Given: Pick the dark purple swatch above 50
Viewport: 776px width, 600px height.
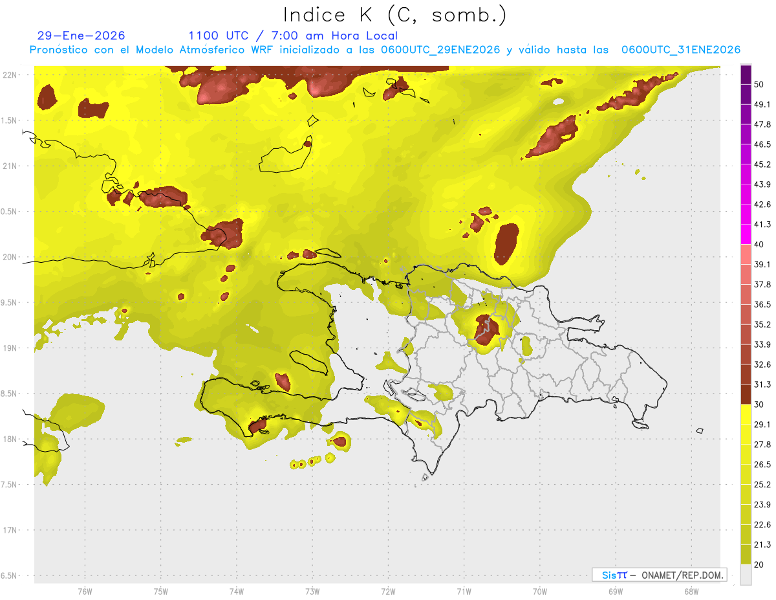Looking at the screenshot, I should [x=746, y=74].
